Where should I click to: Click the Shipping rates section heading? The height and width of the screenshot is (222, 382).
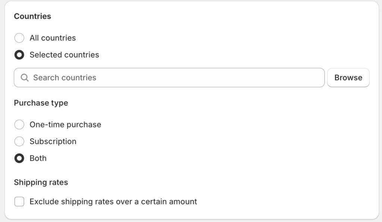(41, 183)
